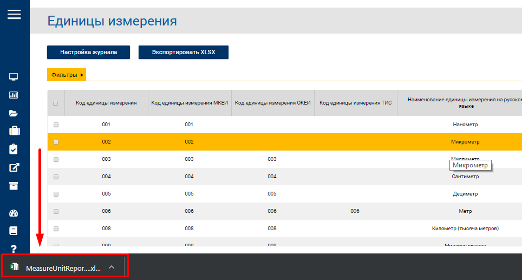Select the briefcase sidebar icon
Image resolution: width=522 pixels, height=280 pixels.
(14, 131)
